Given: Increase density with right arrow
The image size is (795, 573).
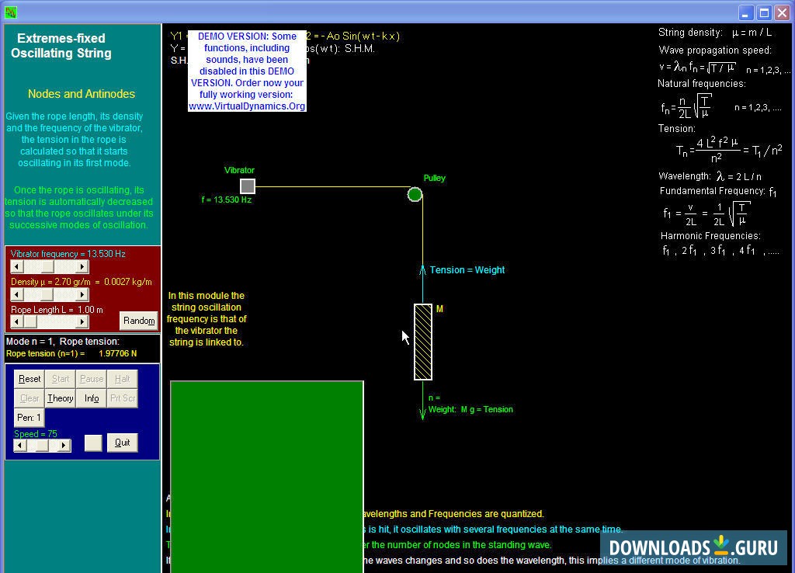Looking at the screenshot, I should click(82, 294).
